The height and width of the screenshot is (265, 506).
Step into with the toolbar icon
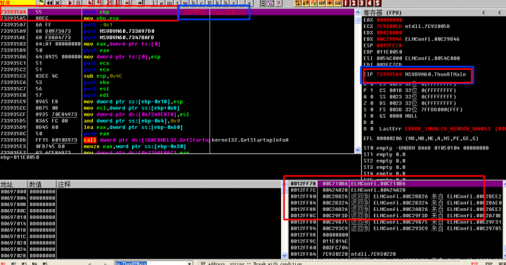pos(91,3)
